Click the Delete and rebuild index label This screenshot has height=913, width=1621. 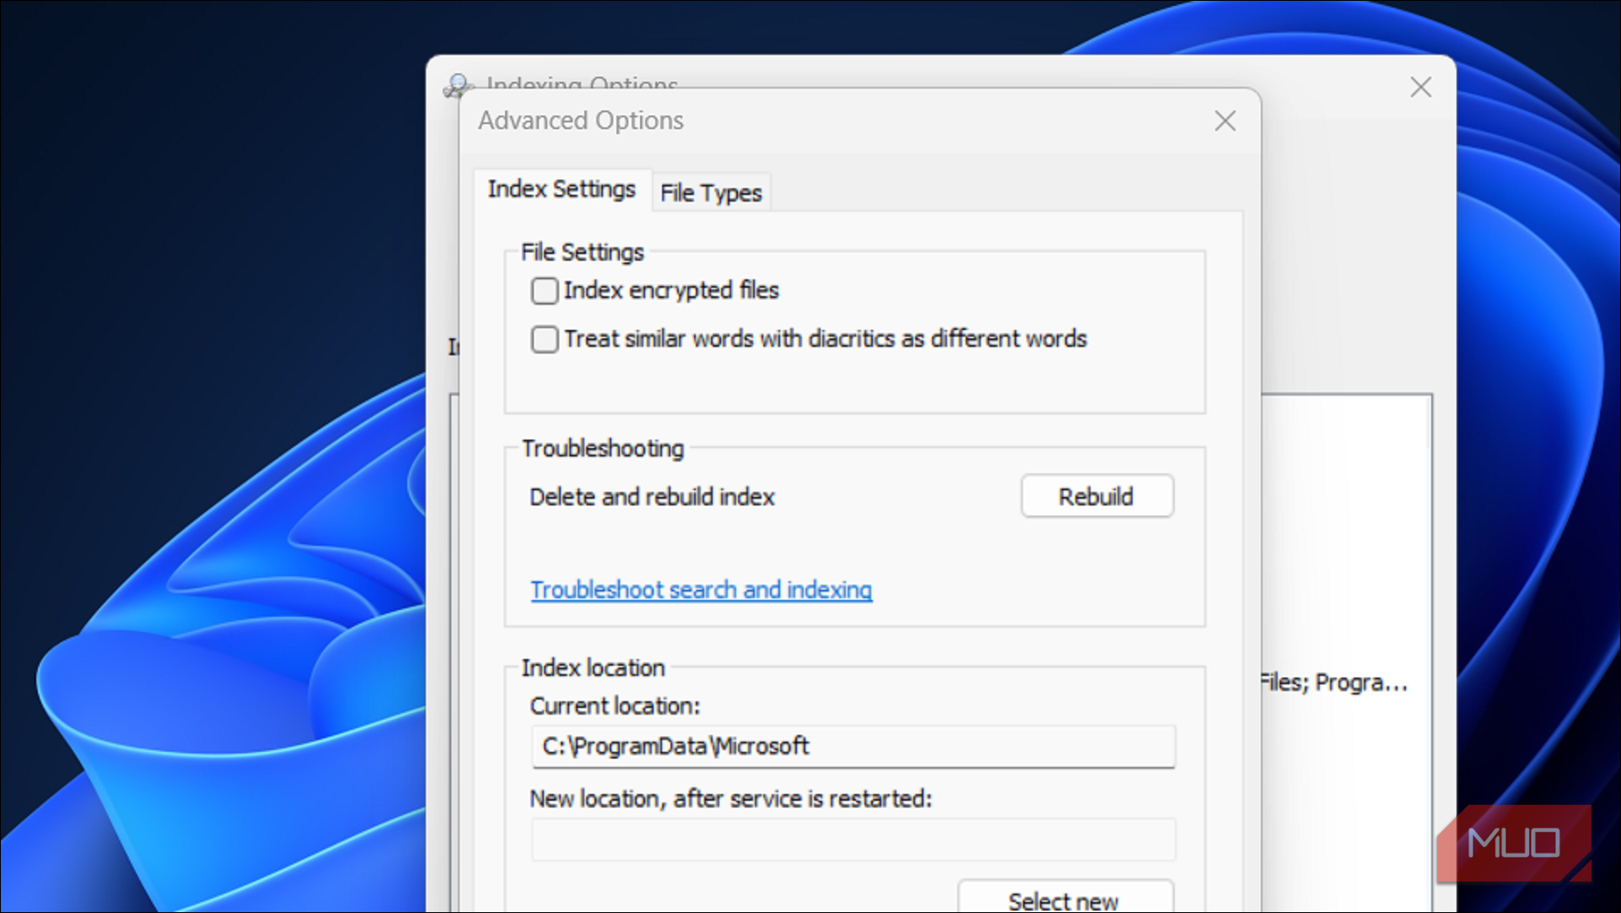652,497
